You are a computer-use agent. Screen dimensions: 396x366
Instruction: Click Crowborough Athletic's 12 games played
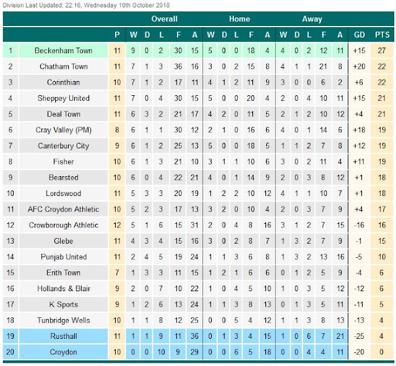click(117, 225)
